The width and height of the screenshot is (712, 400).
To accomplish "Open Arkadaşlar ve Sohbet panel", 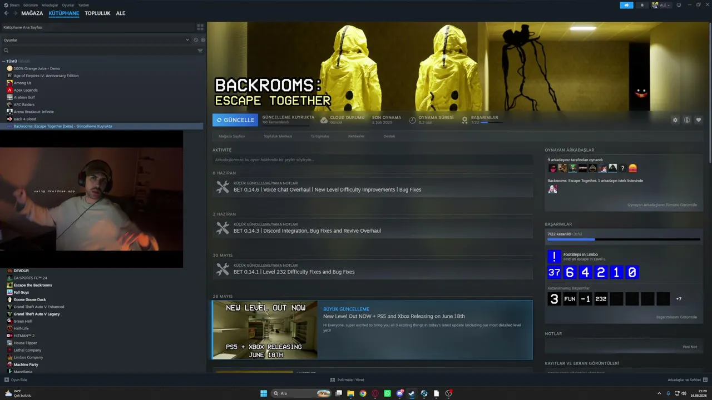I will (x=687, y=380).
